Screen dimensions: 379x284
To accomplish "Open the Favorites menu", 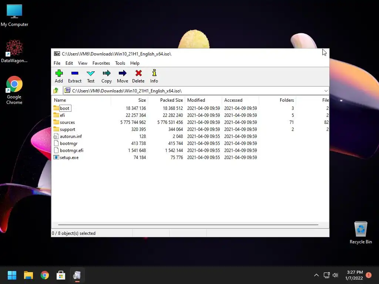I will (x=101, y=63).
